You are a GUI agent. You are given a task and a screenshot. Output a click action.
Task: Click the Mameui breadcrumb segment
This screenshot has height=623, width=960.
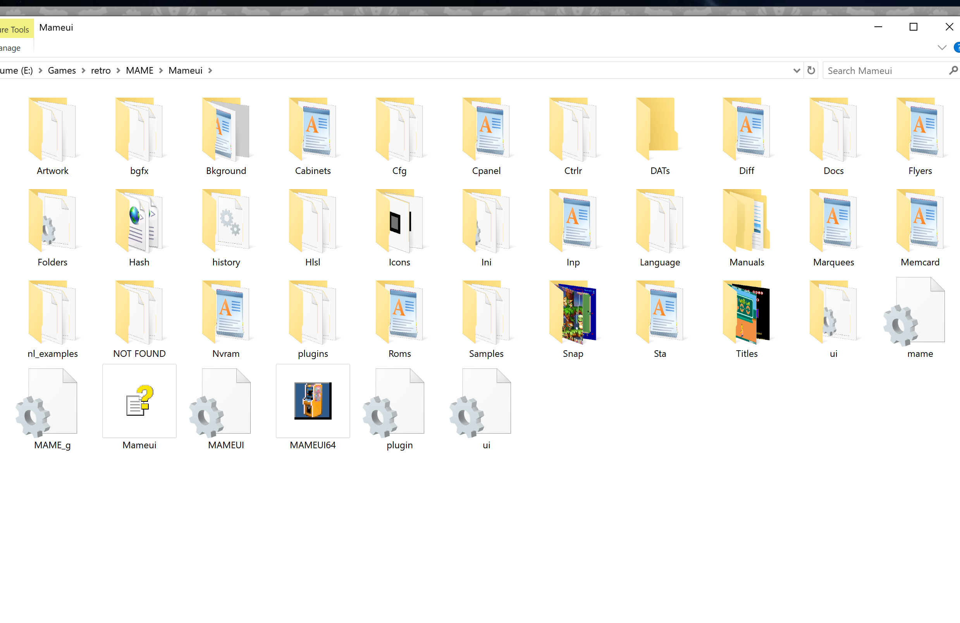(x=186, y=71)
